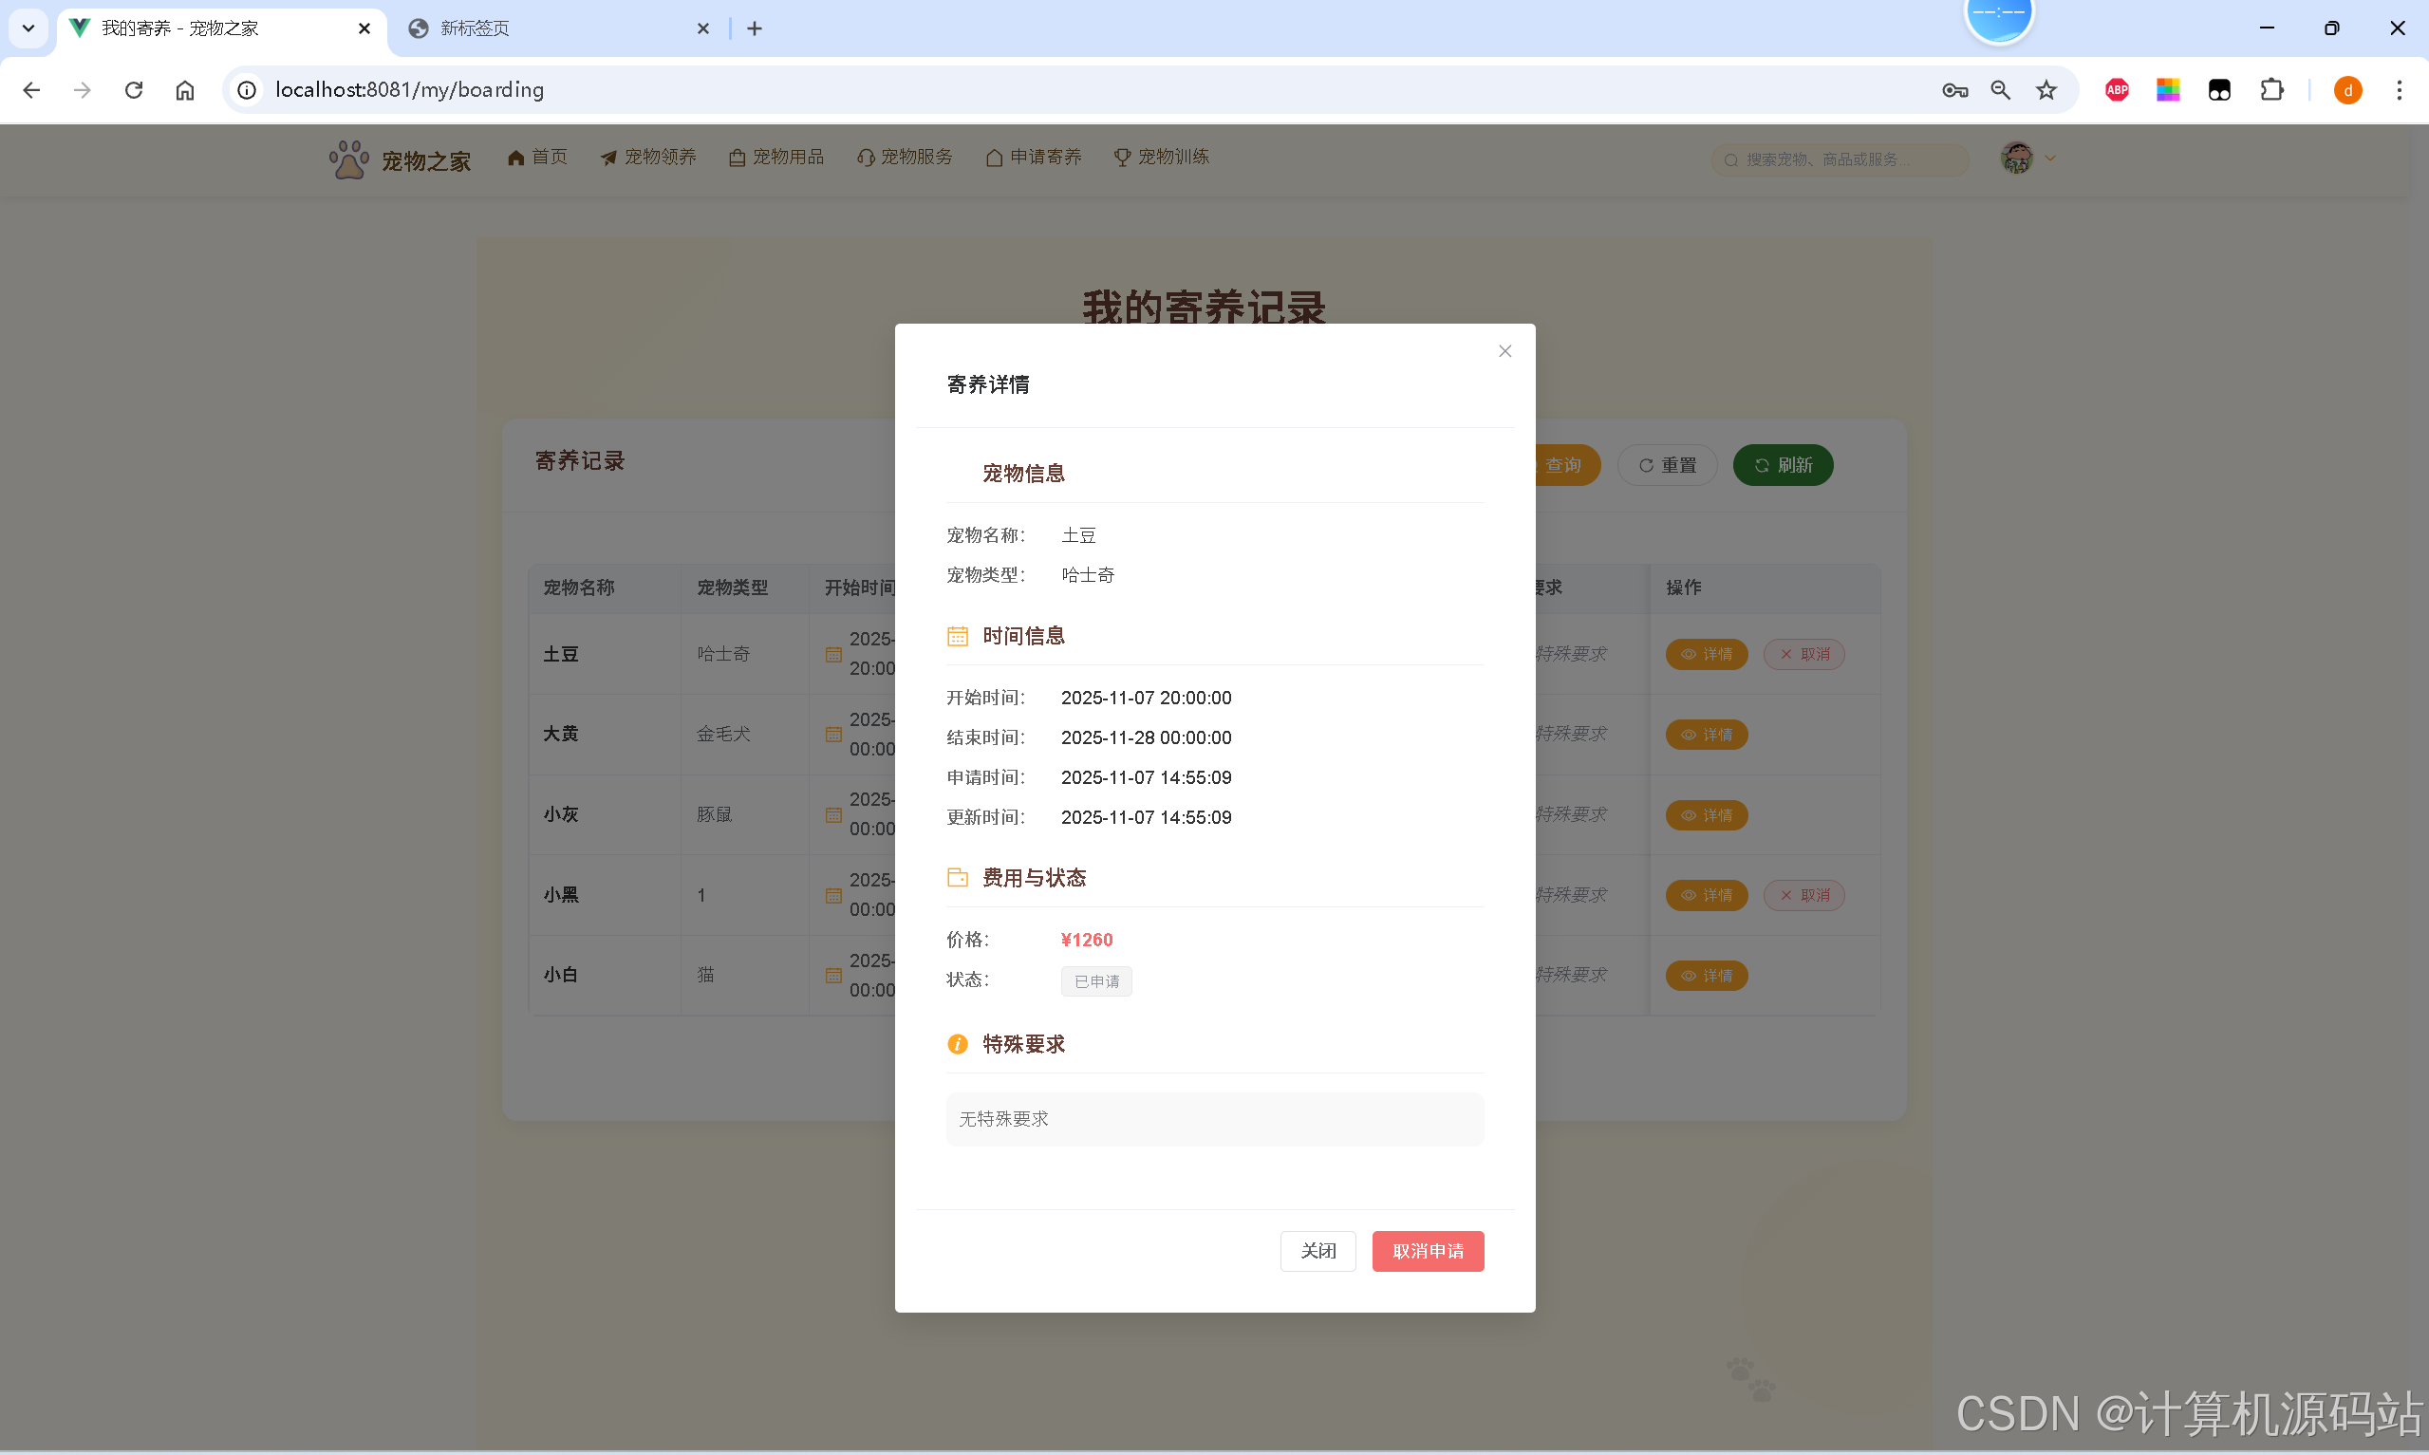The height and width of the screenshot is (1455, 2429).
Task: Click the 宠物之家 paw logo
Action: 348,159
